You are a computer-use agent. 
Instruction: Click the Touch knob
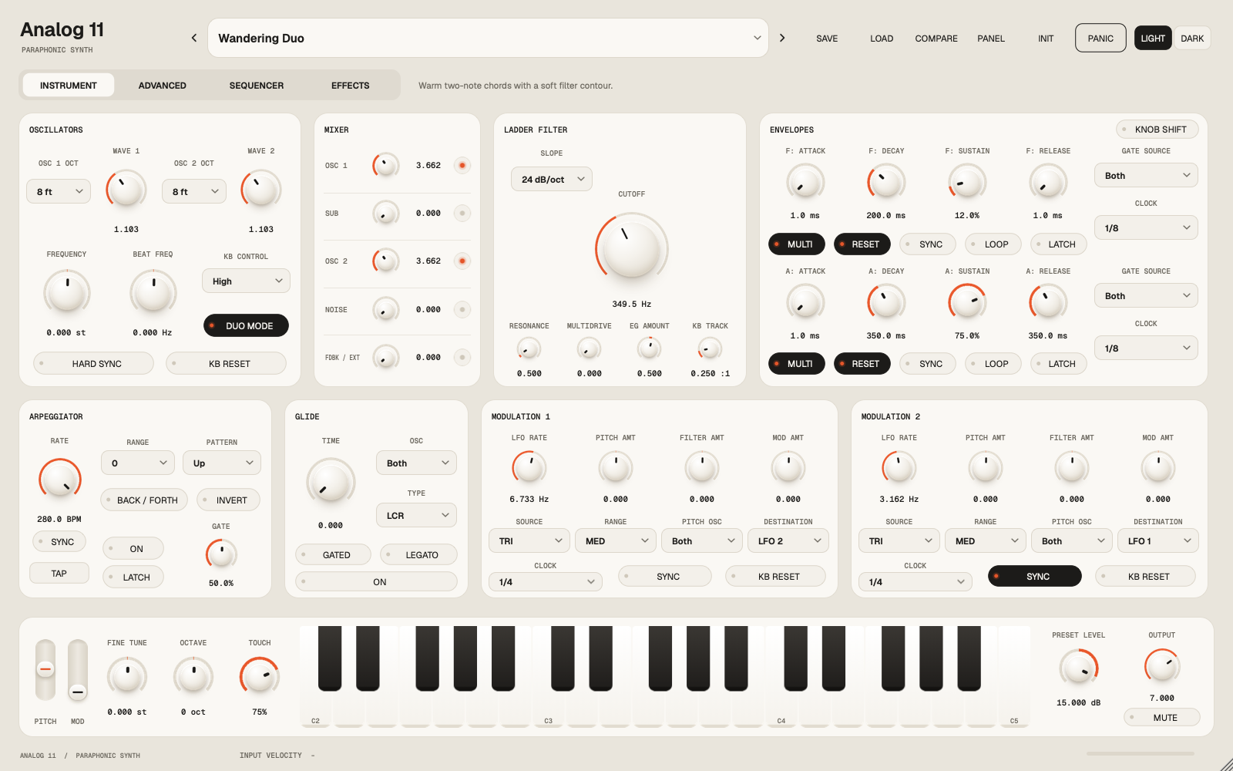[260, 676]
